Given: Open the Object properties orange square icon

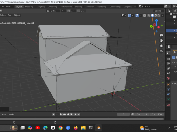Looking at the screenshot, I should click(168, 84).
